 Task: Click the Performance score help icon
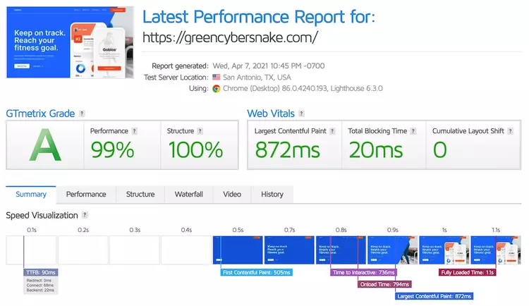pos(135,131)
